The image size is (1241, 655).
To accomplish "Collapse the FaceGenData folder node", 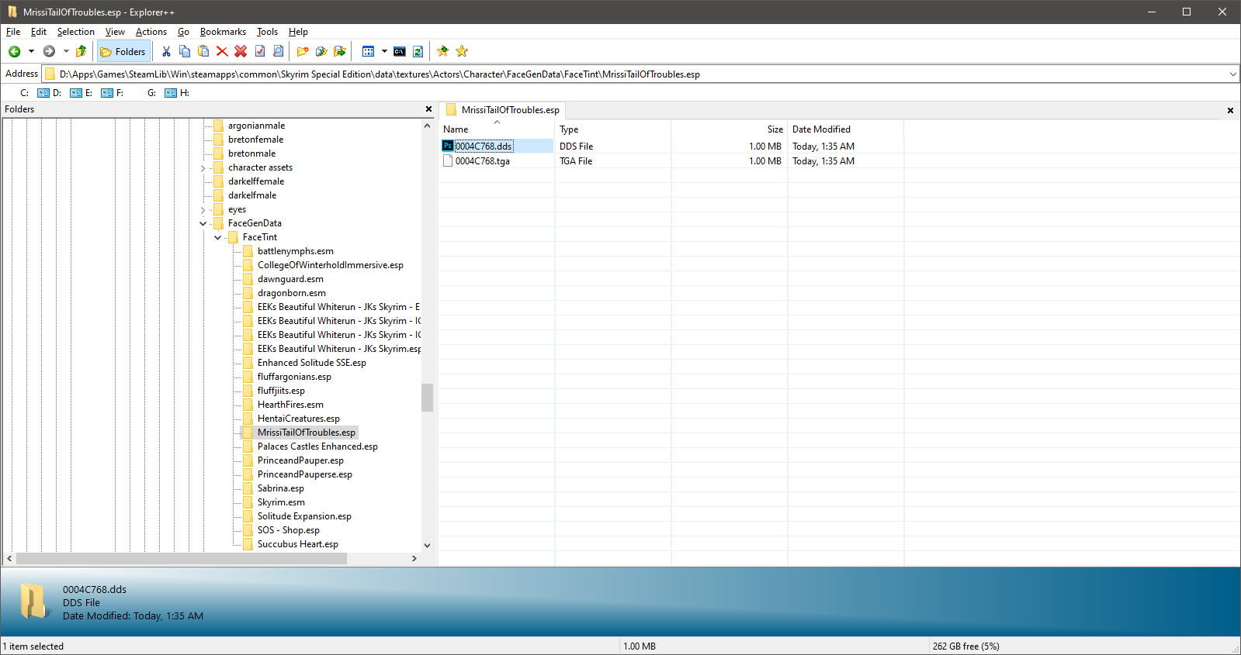I will pos(203,224).
